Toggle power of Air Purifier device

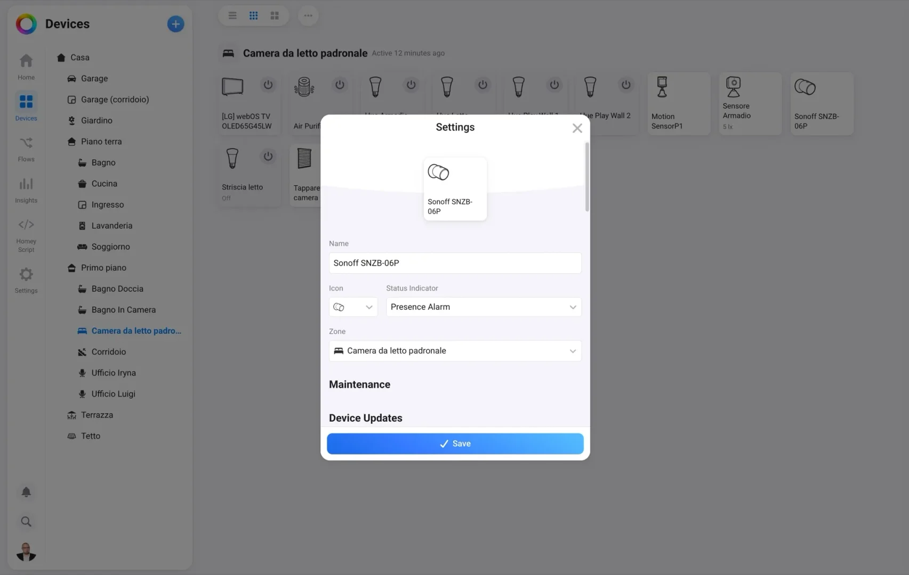point(340,85)
